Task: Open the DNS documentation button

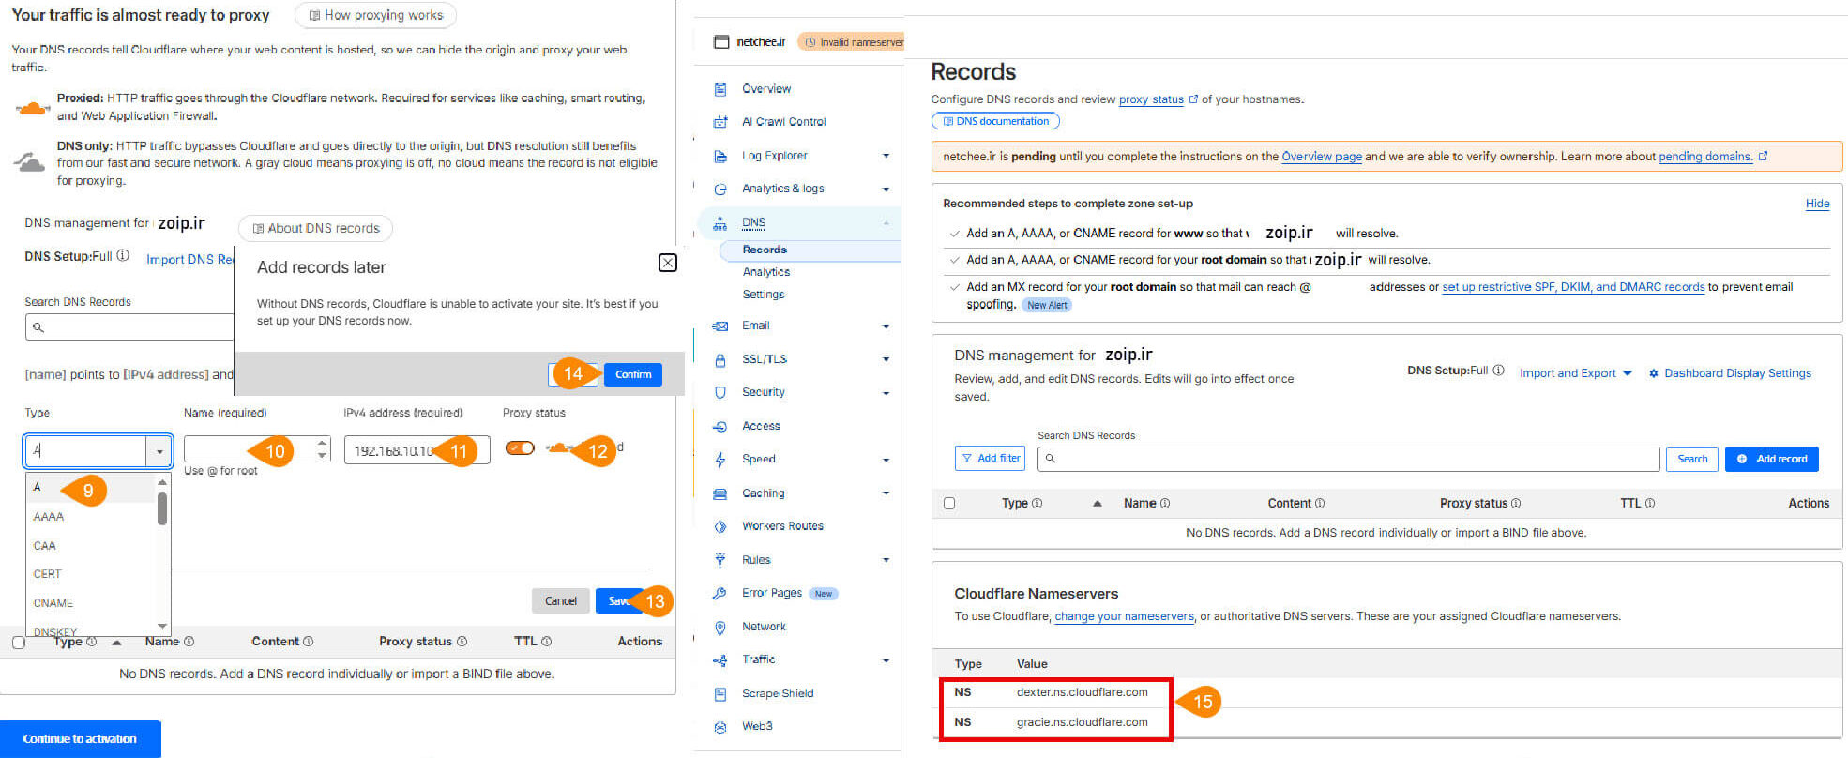Action: pos(995,121)
